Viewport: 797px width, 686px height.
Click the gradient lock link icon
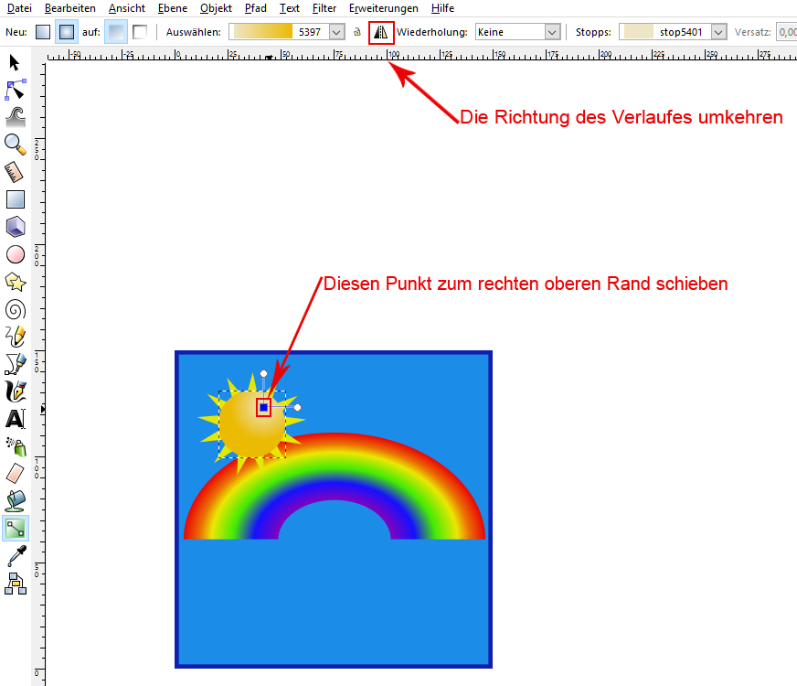click(357, 32)
